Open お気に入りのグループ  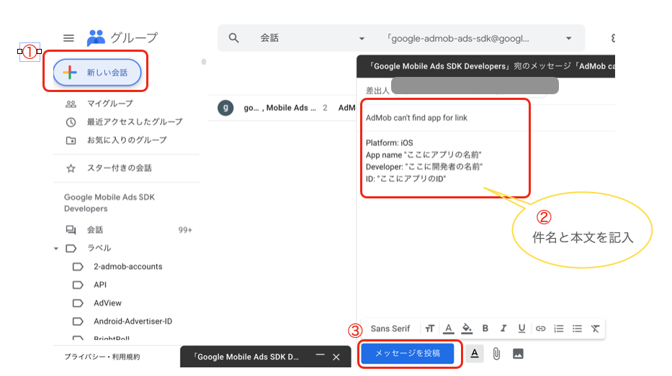click(x=127, y=140)
